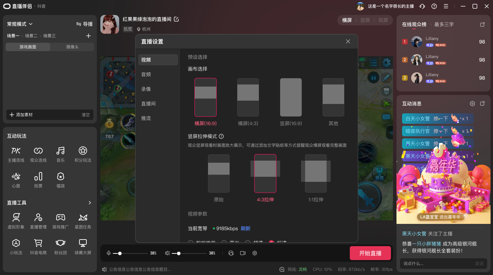This screenshot has width=493, height=275.
Task: Click the beauty camera icon beside volume
Action: click(231, 253)
